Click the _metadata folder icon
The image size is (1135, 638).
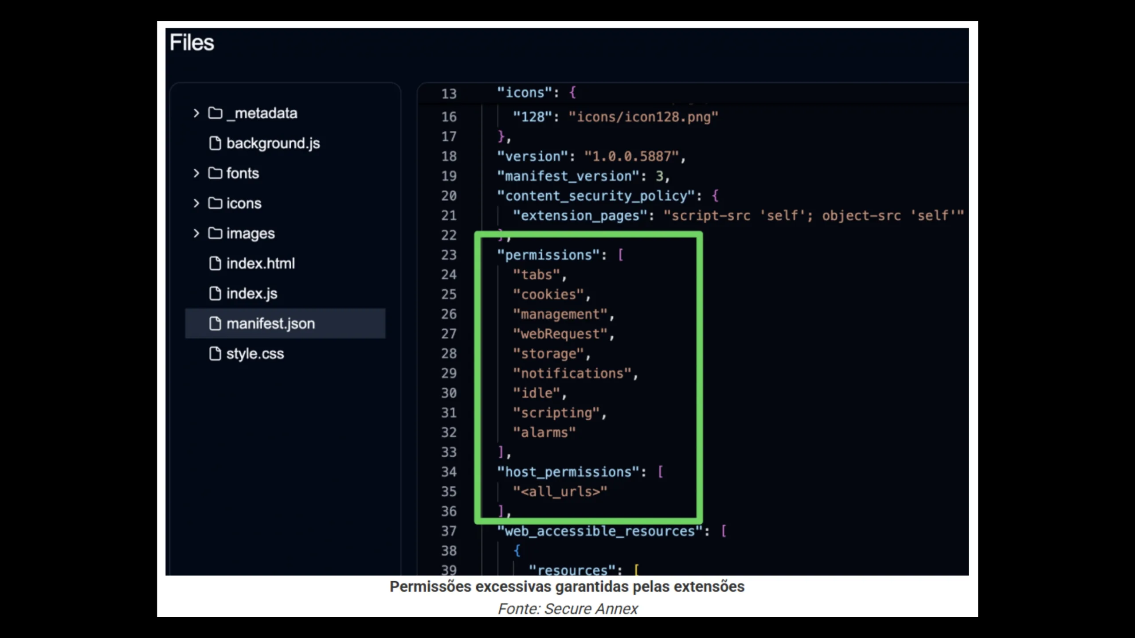click(x=215, y=113)
